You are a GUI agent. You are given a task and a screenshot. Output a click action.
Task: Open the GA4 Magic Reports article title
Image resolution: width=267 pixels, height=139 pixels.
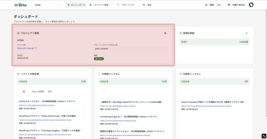[x=132, y=102]
